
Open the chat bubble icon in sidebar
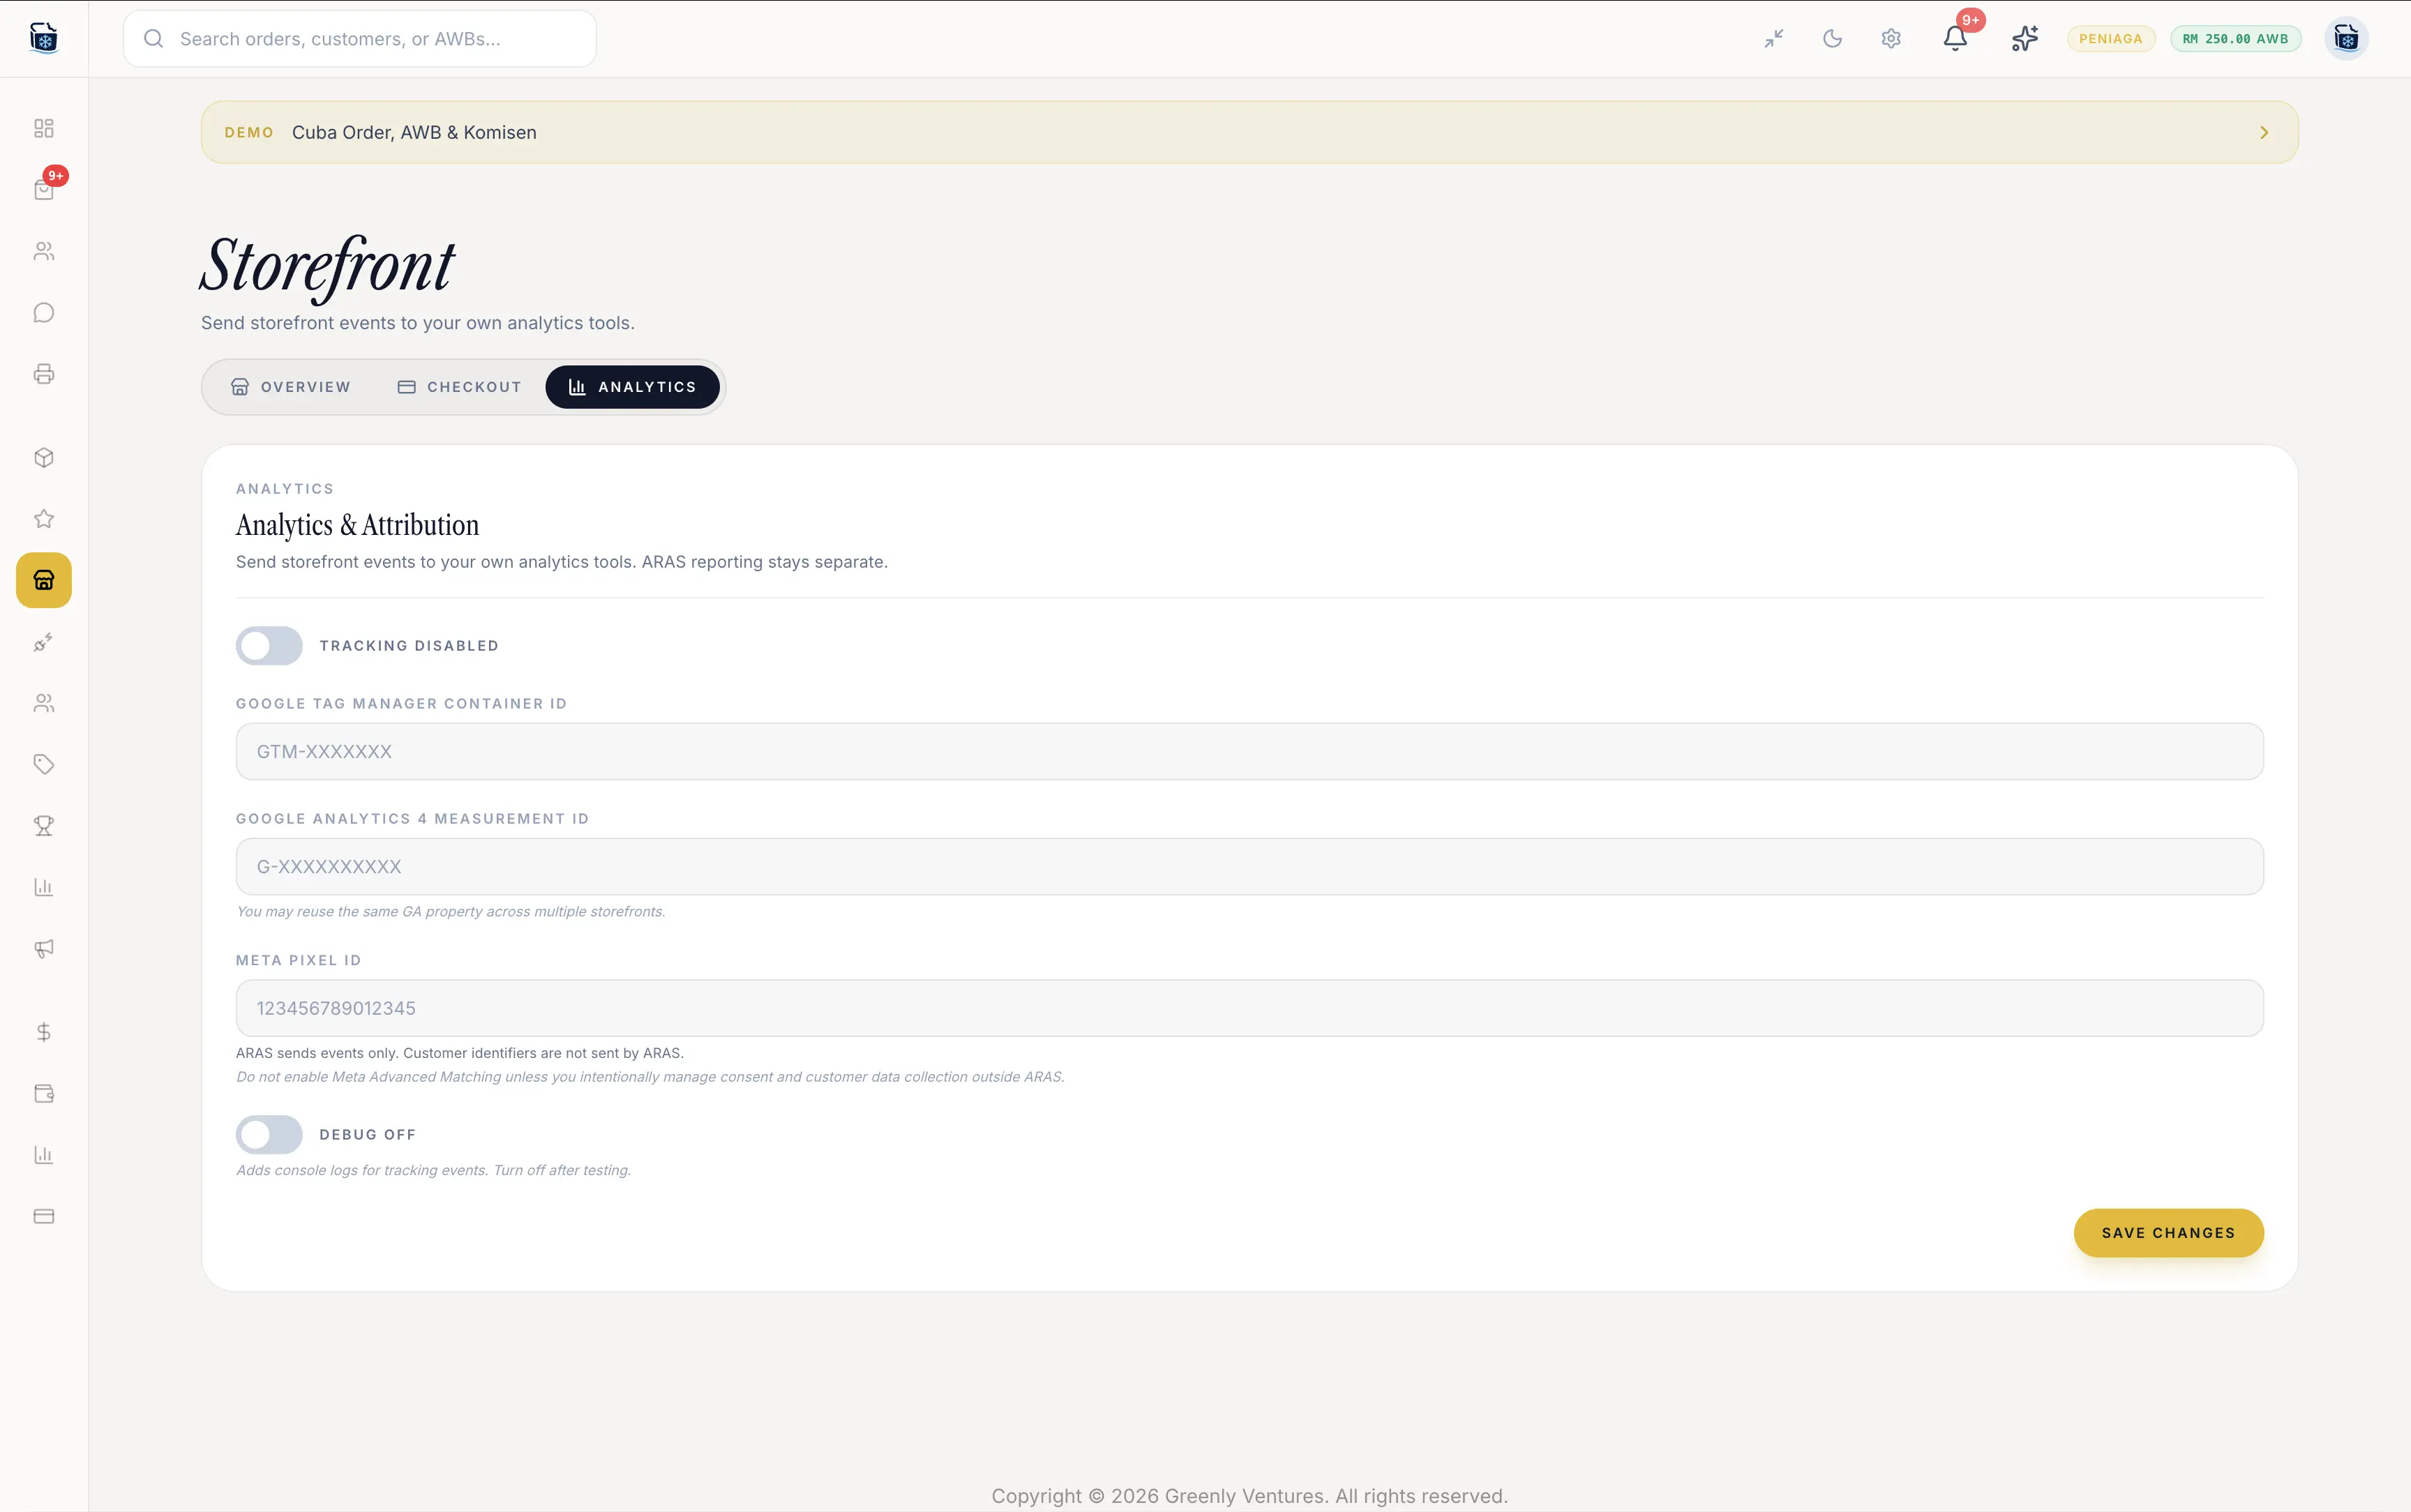[44, 313]
